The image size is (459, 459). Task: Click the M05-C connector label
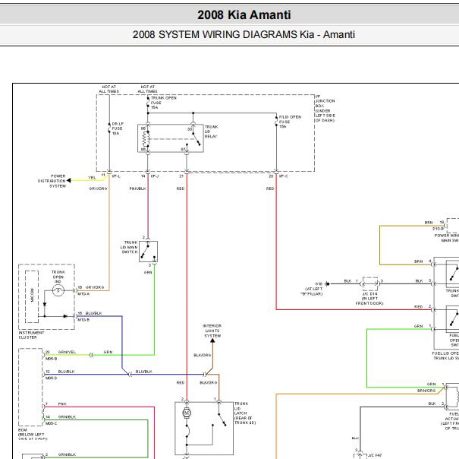[52, 423]
